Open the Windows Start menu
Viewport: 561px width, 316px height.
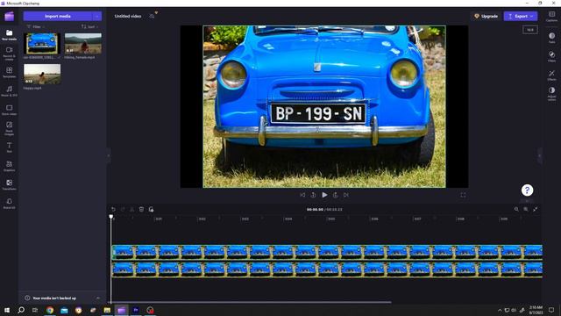pos(7,310)
